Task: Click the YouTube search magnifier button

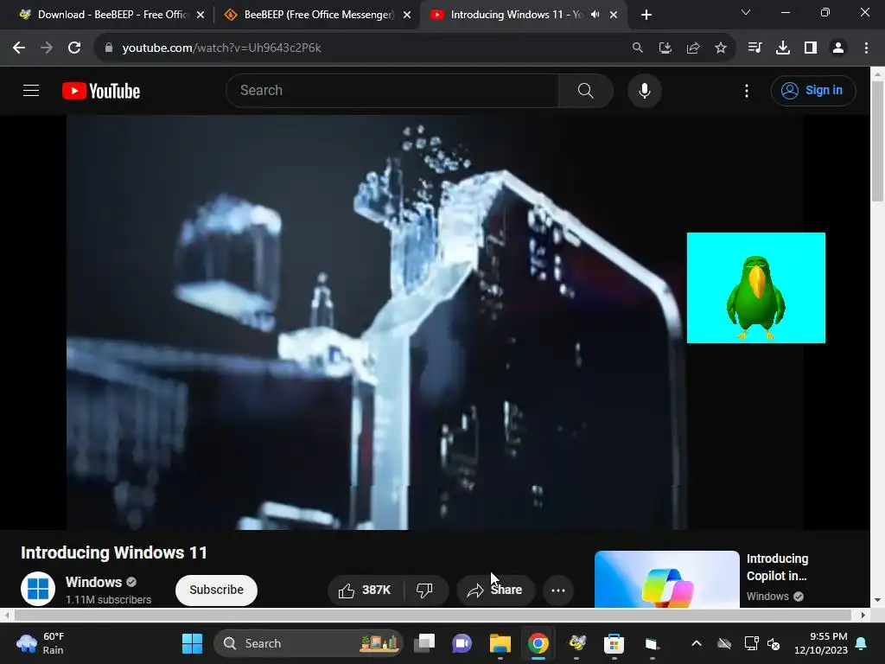Action: [586, 90]
